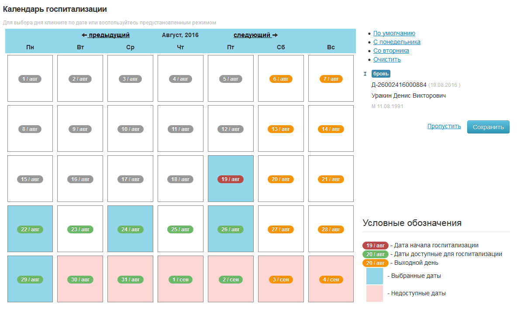Choose the 17 / авг date
Image resolution: width=517 pixels, height=311 pixels.
pos(130,178)
